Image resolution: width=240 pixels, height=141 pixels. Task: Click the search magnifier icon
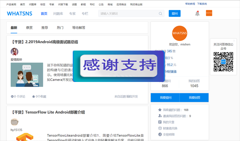coord(160,14)
